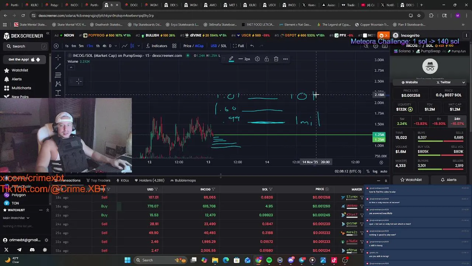Open chart settings gear at top right
The width and height of the screenshot is (472, 266).
[375, 46]
